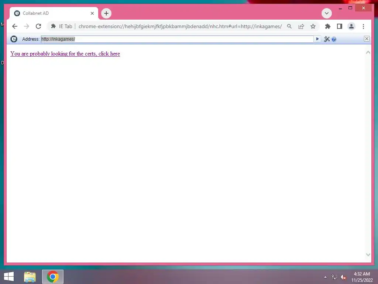The width and height of the screenshot is (378, 284).
Task: Show hidden system tray icons
Action: pos(326,277)
